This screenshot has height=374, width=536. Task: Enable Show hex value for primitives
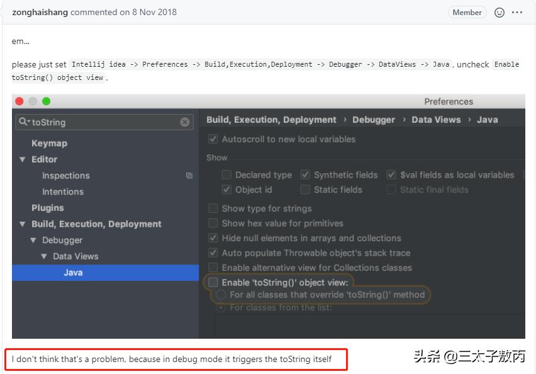click(213, 224)
